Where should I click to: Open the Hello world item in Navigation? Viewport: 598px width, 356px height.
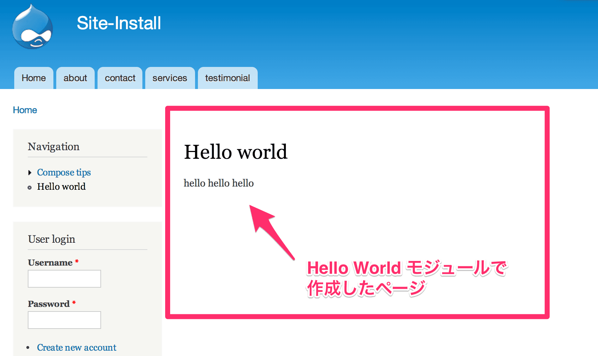pos(61,186)
